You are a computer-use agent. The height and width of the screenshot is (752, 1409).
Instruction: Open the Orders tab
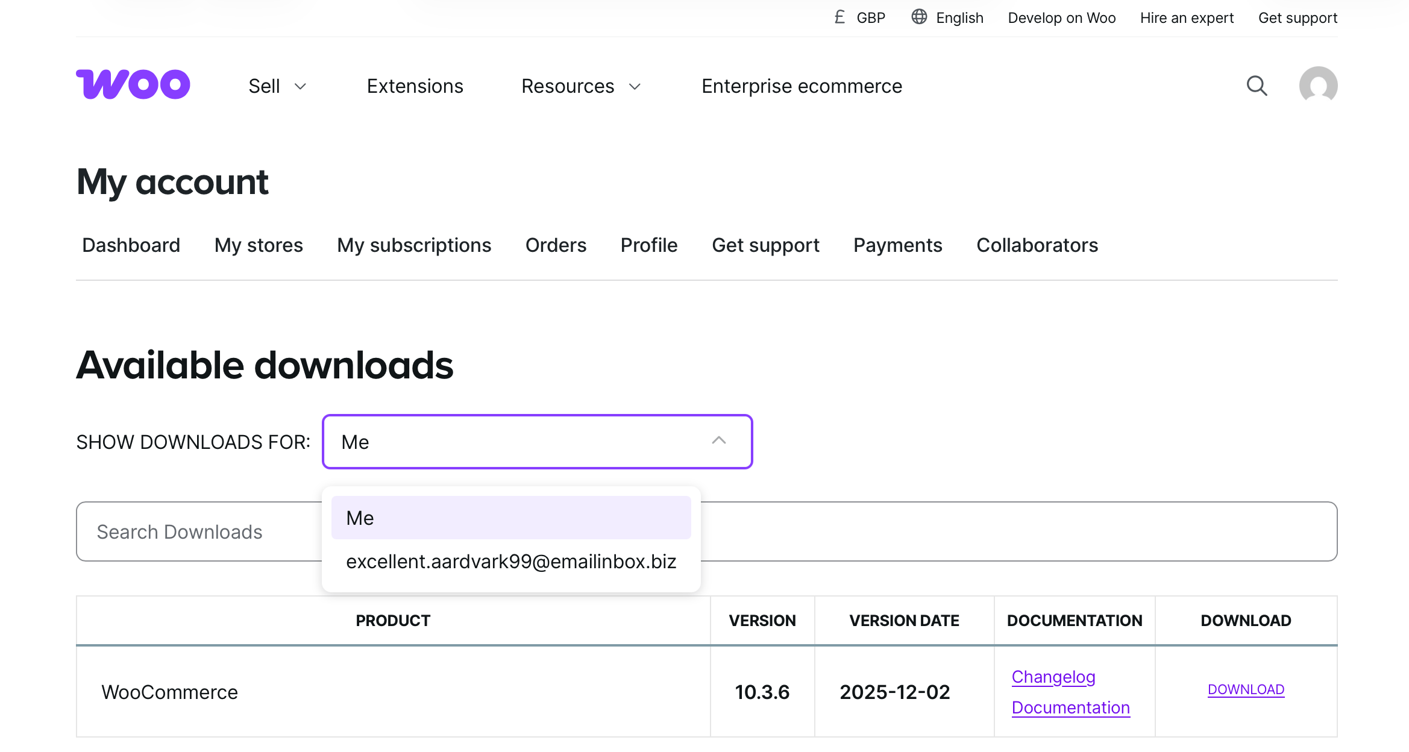[556, 245]
